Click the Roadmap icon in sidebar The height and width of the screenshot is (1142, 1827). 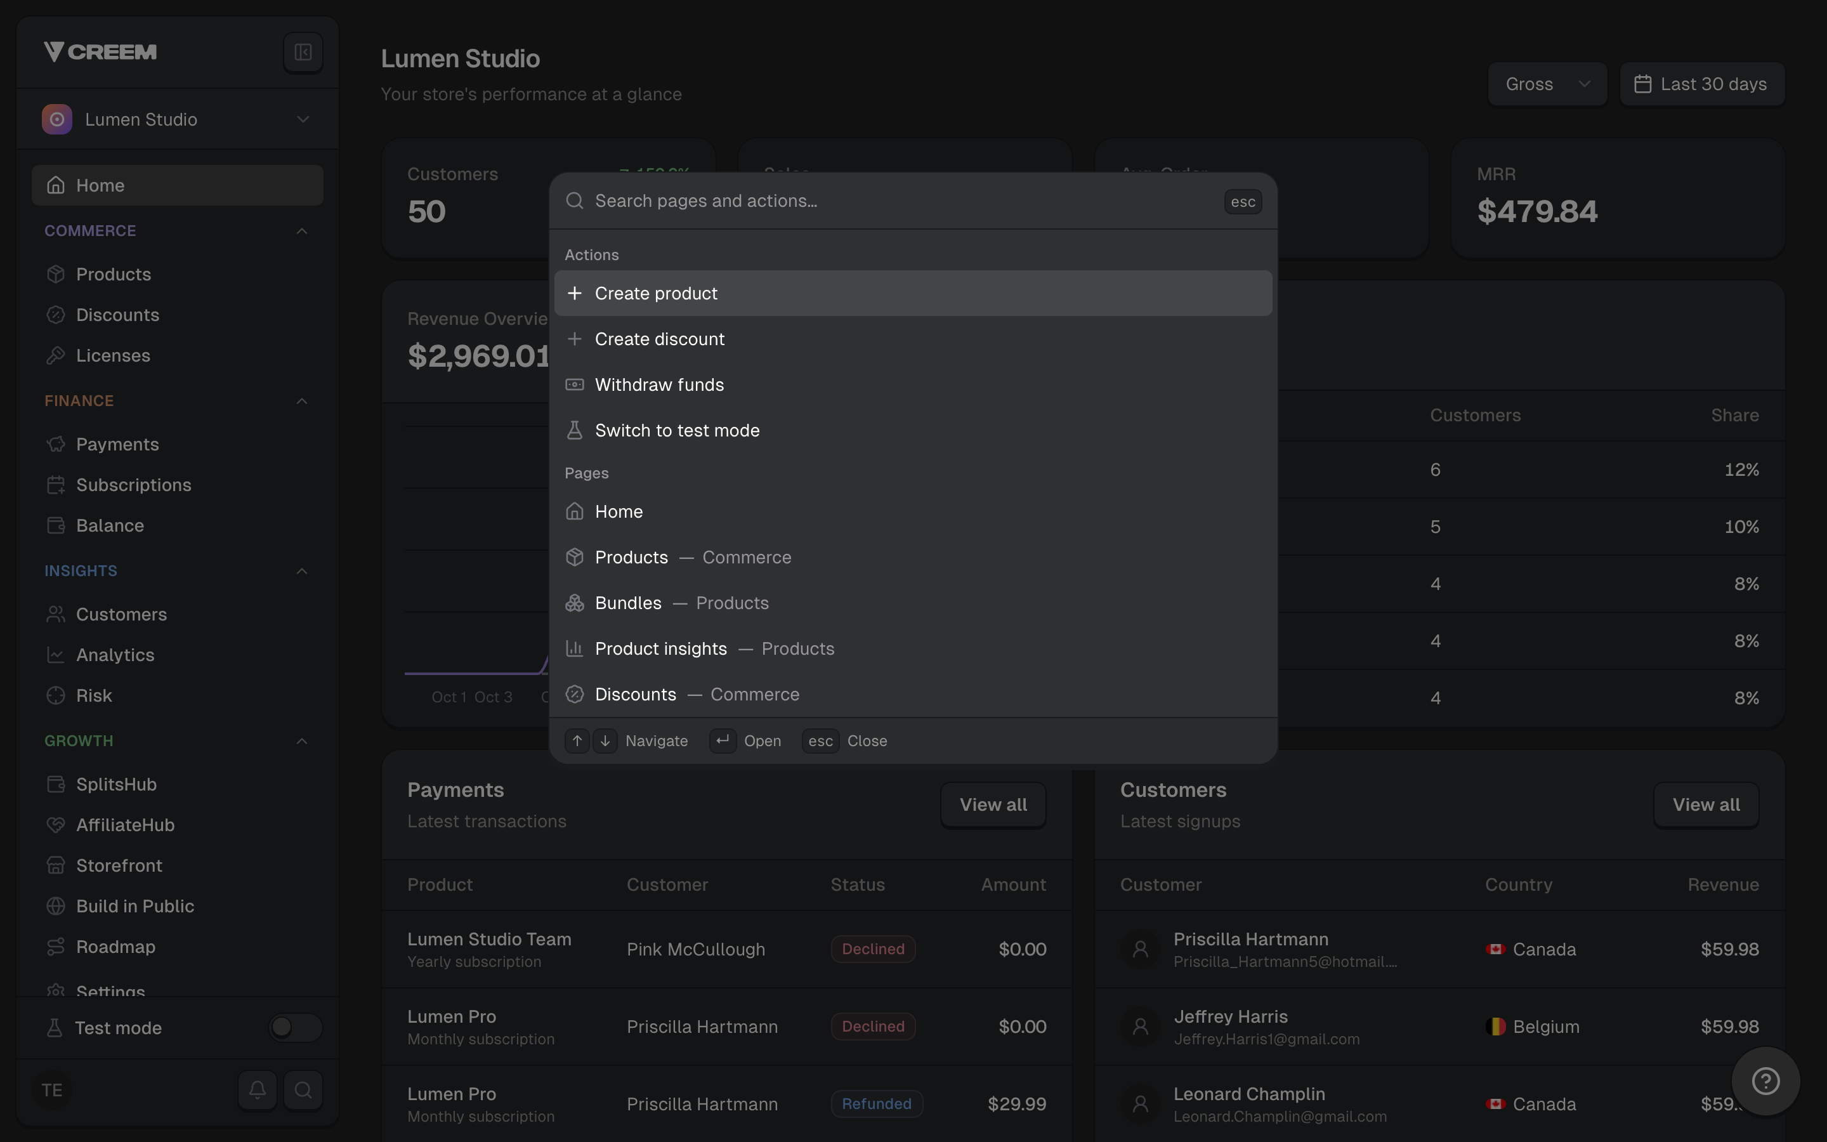(56, 947)
